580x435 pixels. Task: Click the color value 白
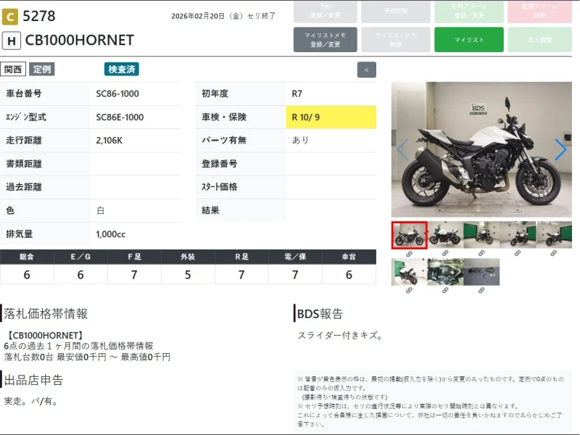pos(100,210)
